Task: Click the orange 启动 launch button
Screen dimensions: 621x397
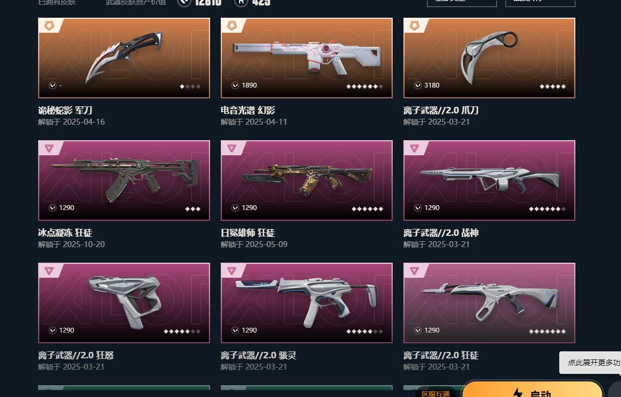Action: [x=532, y=389]
